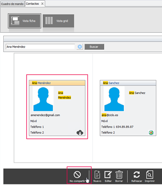Refresh the list with Refrescar
The width and height of the screenshot is (162, 185).
point(137,177)
